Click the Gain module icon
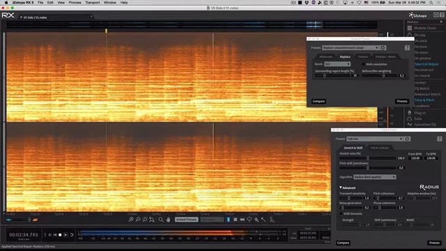 [409, 119]
